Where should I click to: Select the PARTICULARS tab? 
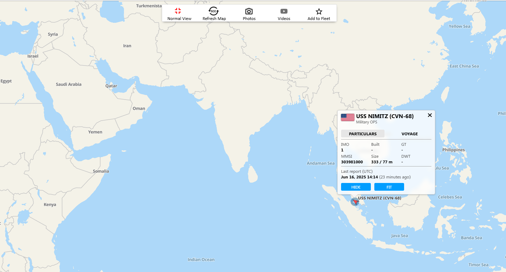pyautogui.click(x=363, y=134)
